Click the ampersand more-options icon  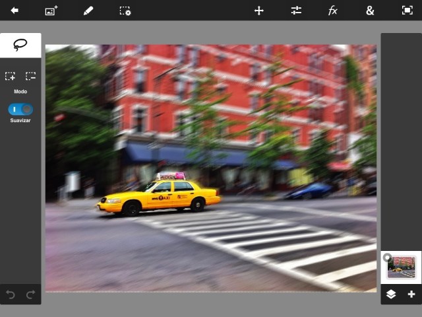click(370, 11)
